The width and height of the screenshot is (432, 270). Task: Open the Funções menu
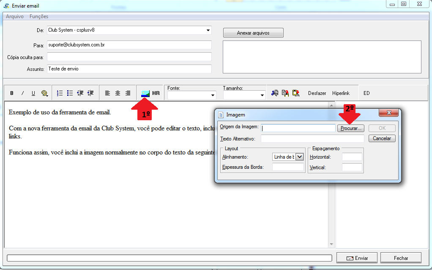pos(39,16)
